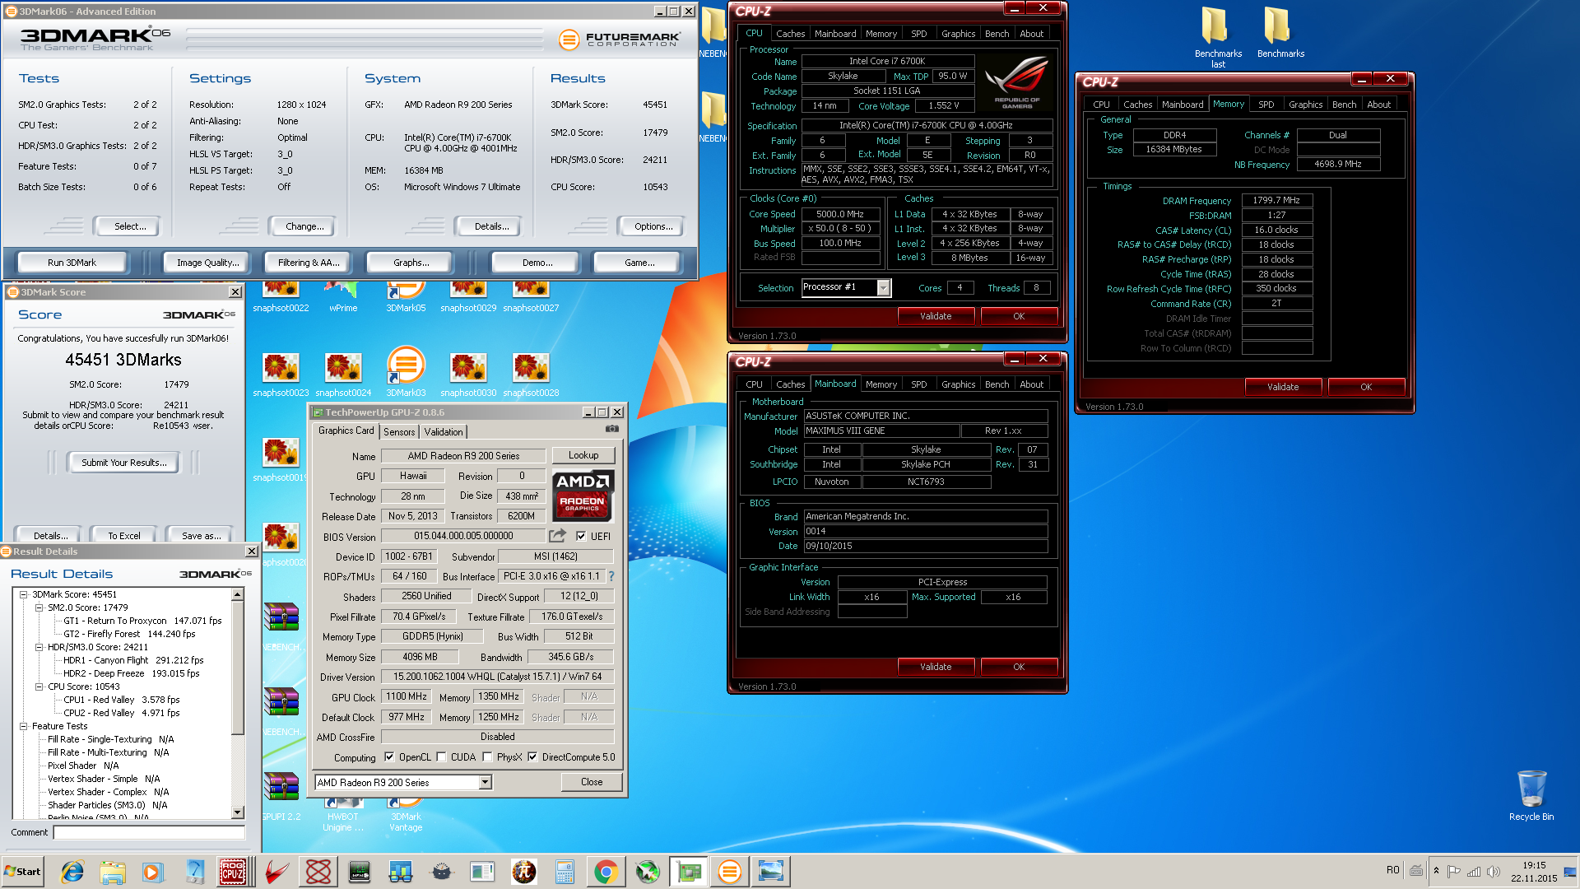
Task: Collapse the HDR/SM3.0 Score: 24211 node
Action: click(39, 647)
